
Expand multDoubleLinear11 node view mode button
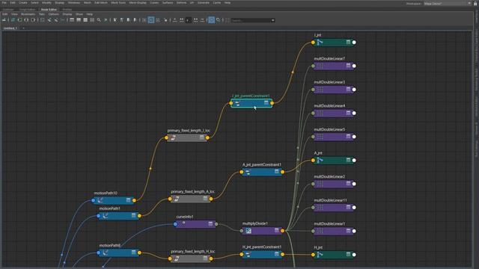pos(348,207)
